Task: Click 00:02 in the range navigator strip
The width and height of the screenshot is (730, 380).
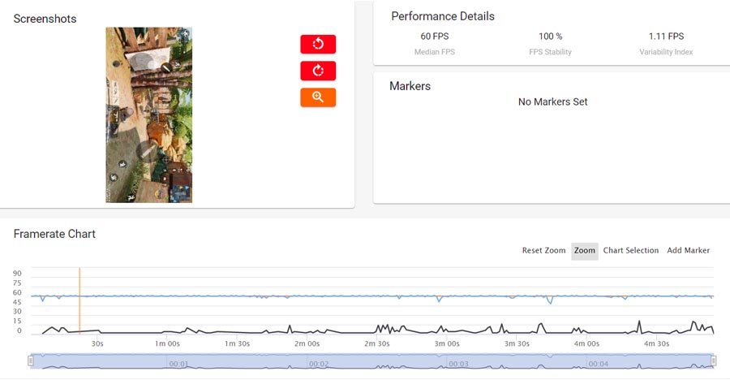Action: point(318,364)
